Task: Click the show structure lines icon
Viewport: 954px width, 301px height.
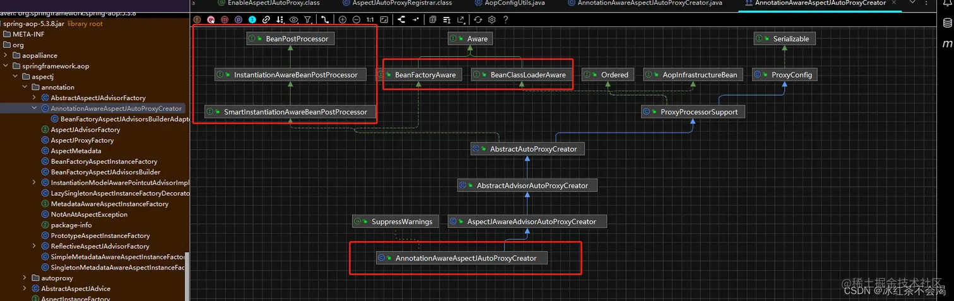Action: (x=447, y=20)
